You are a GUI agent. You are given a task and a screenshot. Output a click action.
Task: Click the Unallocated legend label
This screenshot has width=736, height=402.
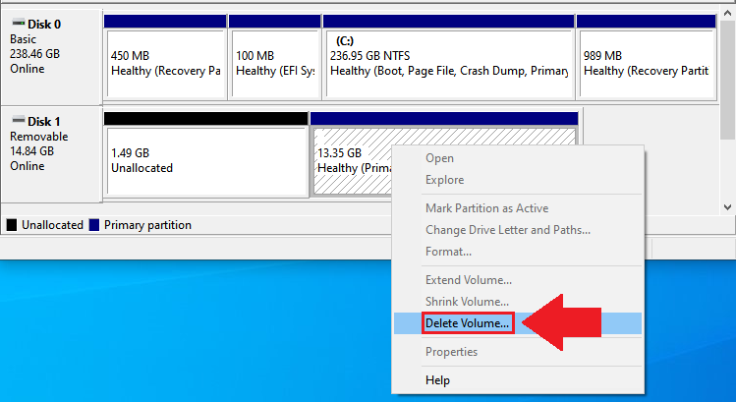coord(53,225)
